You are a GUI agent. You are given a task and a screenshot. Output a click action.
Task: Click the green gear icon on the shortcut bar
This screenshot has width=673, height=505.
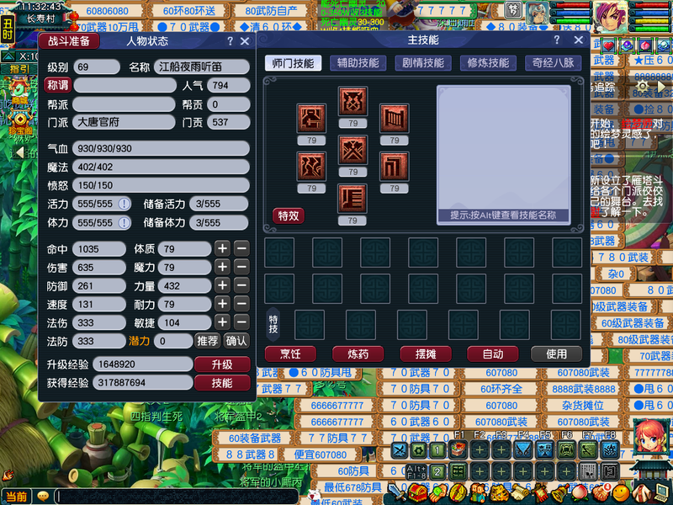[419, 450]
